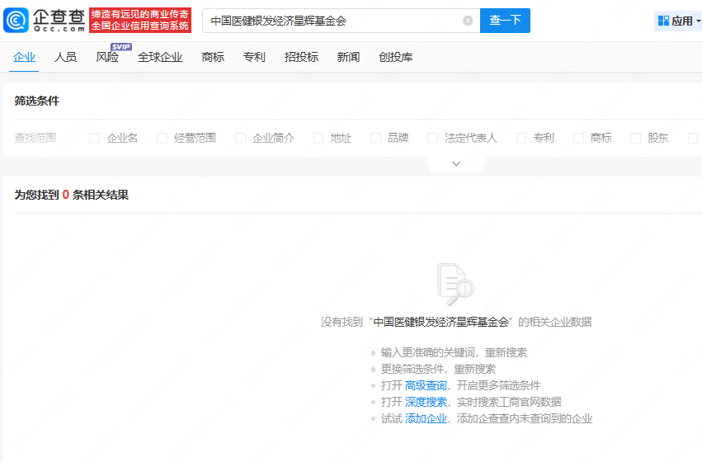Click the no-results document magnifier icon
702x462 pixels.
tap(455, 284)
